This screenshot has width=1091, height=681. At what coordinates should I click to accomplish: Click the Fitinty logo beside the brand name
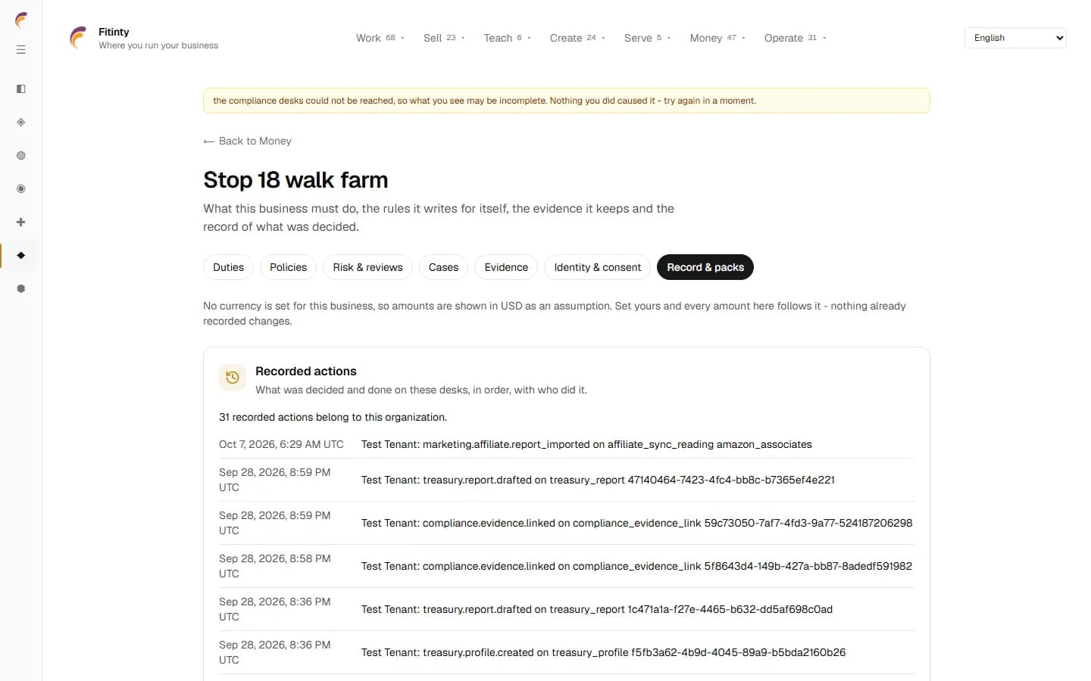(x=79, y=38)
